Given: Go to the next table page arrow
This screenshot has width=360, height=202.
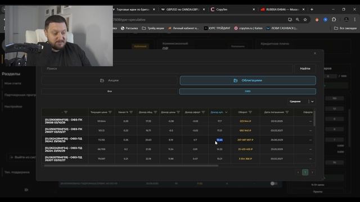Looking at the screenshot, I should tap(312, 172).
